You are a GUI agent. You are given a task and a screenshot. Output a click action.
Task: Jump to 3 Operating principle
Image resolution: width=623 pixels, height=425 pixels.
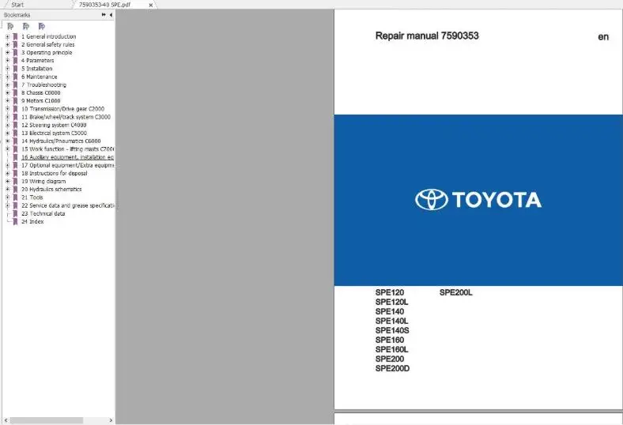click(47, 52)
